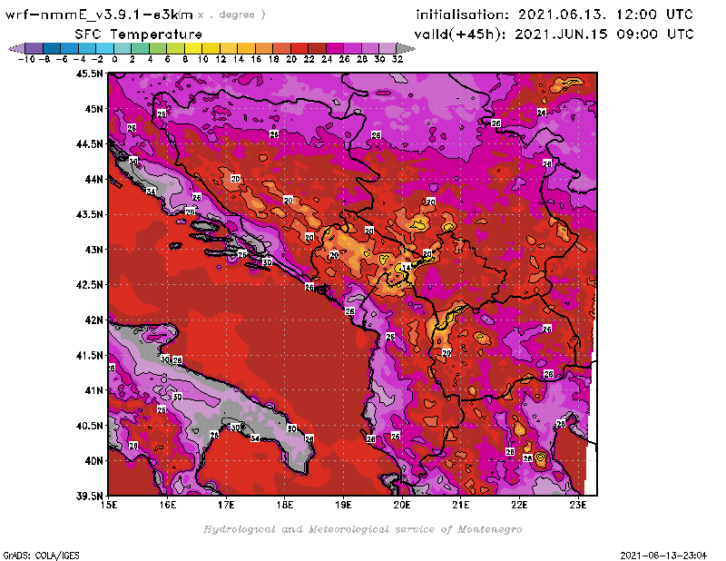
Task: Click the dark blue -8 to -6 legend swatch
Action: tap(52, 48)
